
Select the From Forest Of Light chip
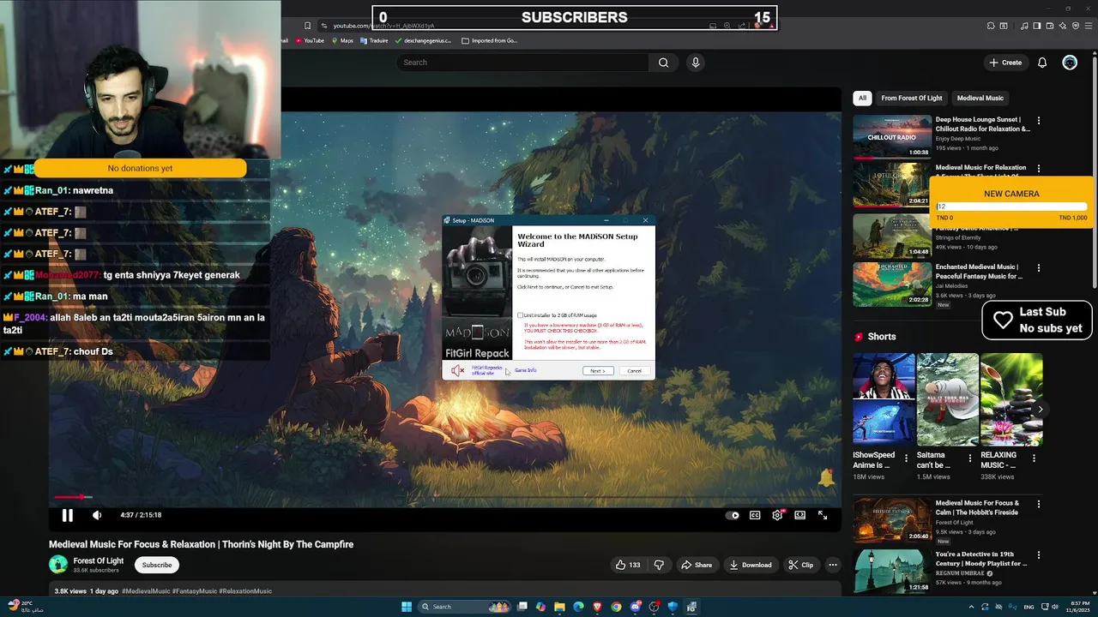[x=911, y=98]
